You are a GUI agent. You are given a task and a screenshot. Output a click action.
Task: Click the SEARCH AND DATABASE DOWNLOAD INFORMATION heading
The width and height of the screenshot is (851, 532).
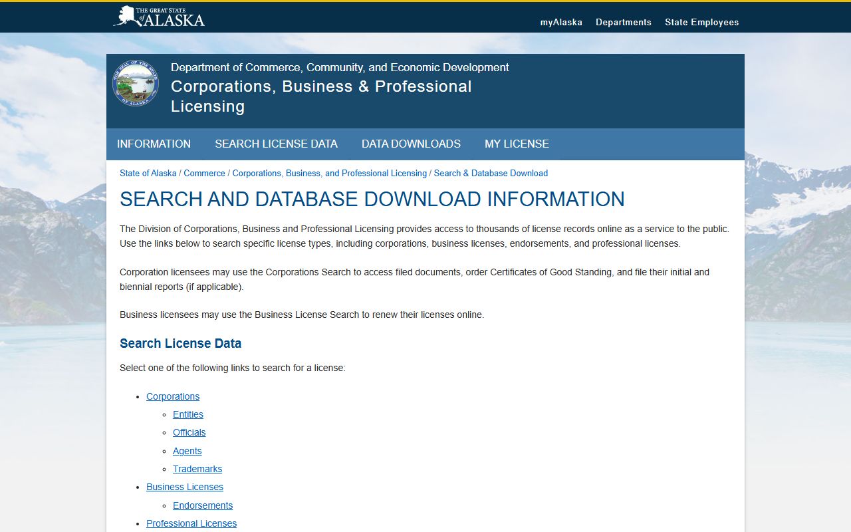click(x=372, y=199)
